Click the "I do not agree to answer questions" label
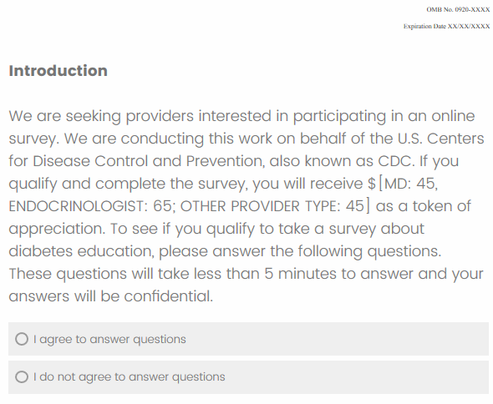This screenshot has height=404, width=493. pos(130,377)
